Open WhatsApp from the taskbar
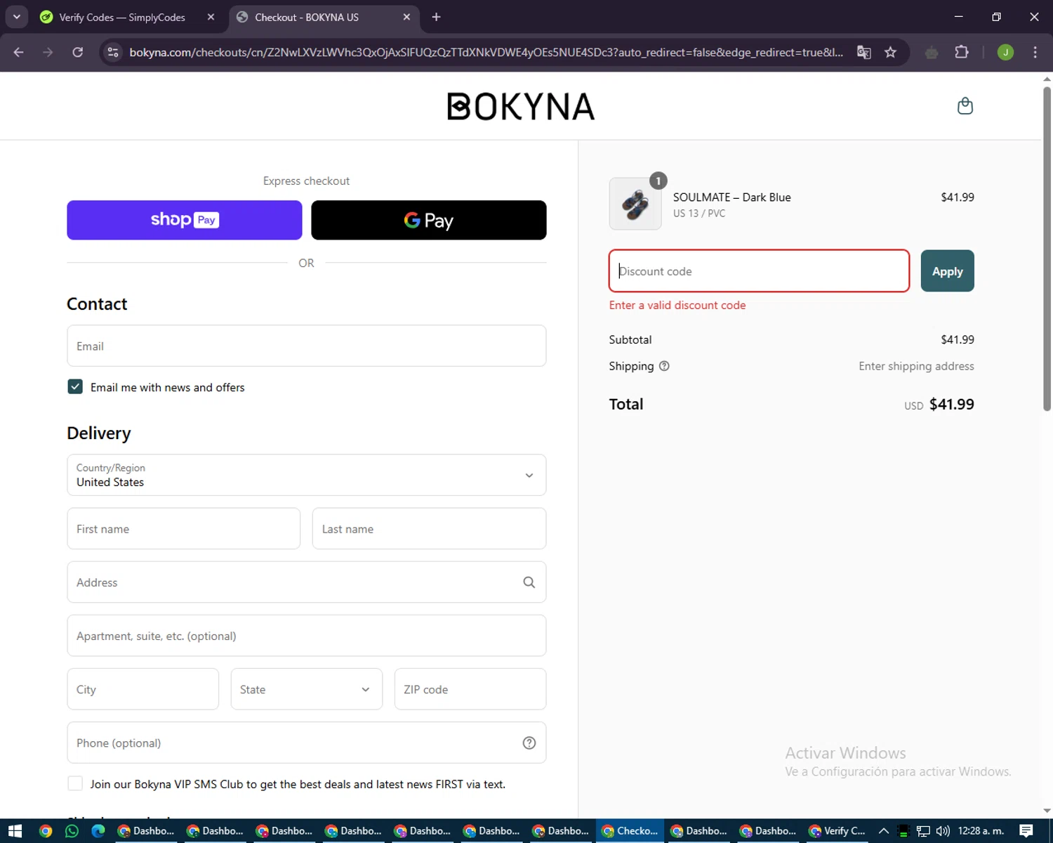This screenshot has height=843, width=1053. [72, 831]
